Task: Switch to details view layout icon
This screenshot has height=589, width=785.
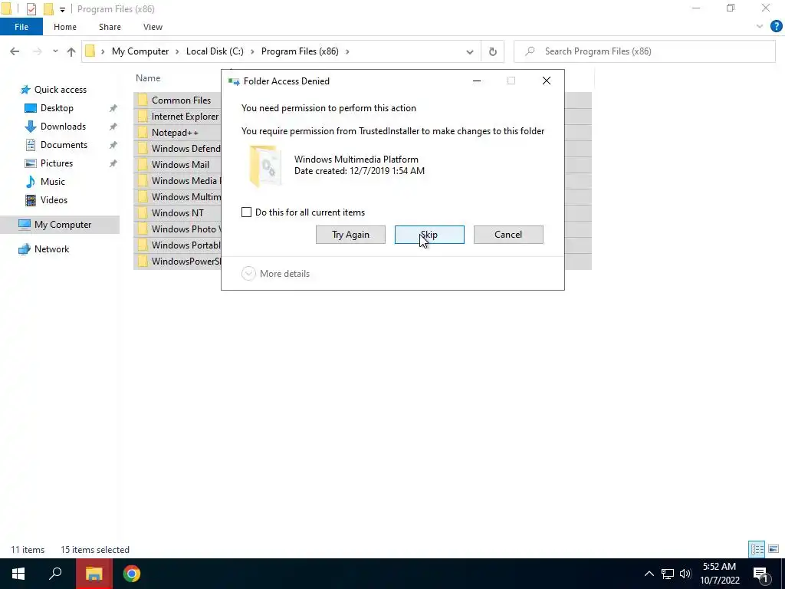Action: [x=757, y=549]
